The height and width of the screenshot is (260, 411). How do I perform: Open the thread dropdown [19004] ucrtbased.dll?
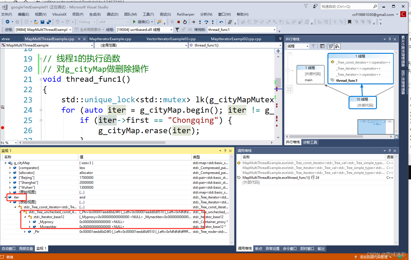pyautogui.click(x=171, y=29)
